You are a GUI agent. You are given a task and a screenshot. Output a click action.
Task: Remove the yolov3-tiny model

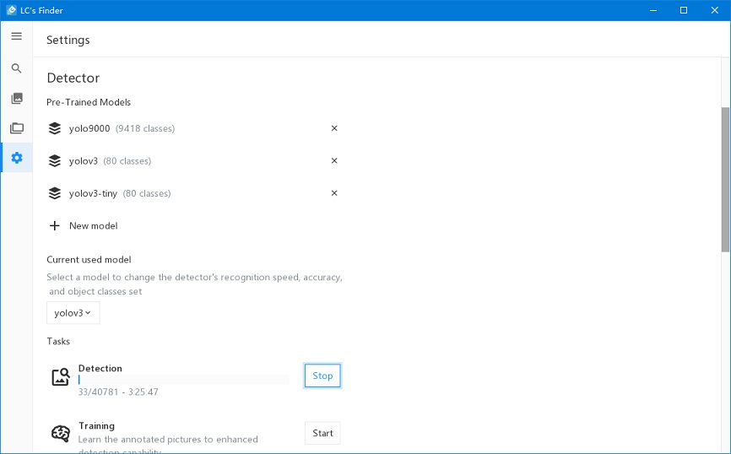(x=334, y=193)
